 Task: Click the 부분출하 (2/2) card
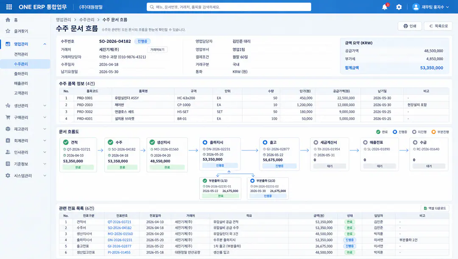tap(268, 188)
